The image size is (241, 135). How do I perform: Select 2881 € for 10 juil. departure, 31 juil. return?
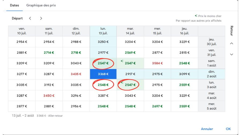coord(22,53)
